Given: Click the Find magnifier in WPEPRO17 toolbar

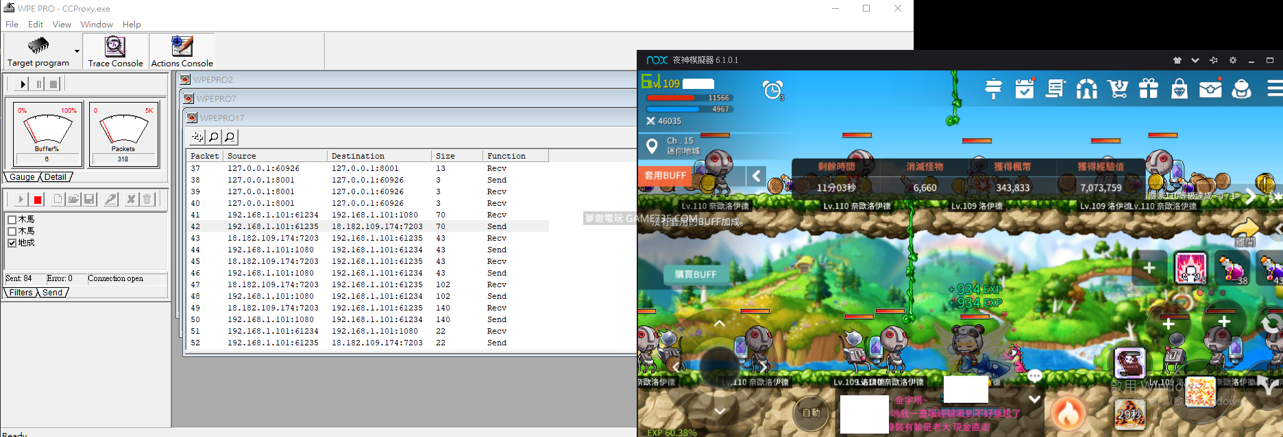Looking at the screenshot, I should tap(214, 137).
